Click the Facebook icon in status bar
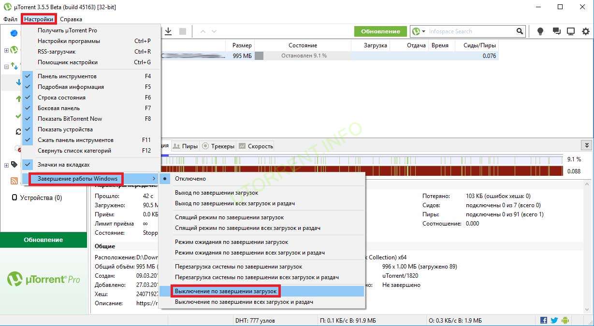 click(x=544, y=320)
